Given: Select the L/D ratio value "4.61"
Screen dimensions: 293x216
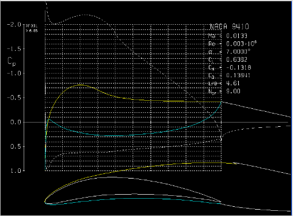Looking at the screenshot, I should 233,83.
